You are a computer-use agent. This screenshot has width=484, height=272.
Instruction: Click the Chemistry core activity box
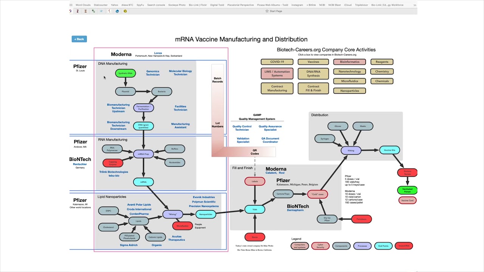(382, 71)
